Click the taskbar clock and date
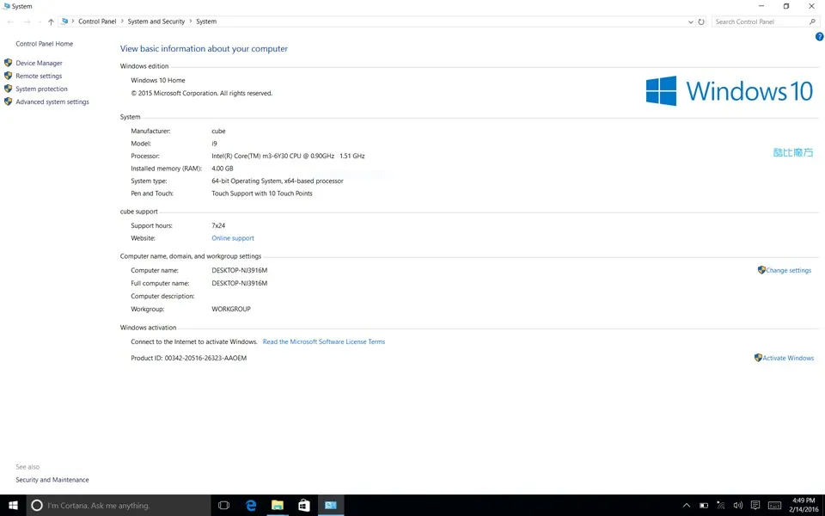Viewport: 825px width, 516px height. click(804, 505)
